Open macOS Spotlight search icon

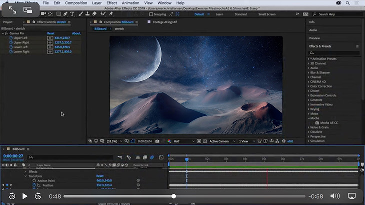(348, 3)
